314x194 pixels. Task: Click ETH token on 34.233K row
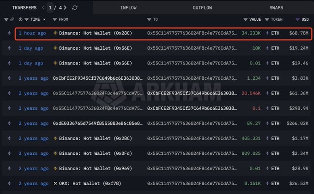pyautogui.click(x=275, y=33)
